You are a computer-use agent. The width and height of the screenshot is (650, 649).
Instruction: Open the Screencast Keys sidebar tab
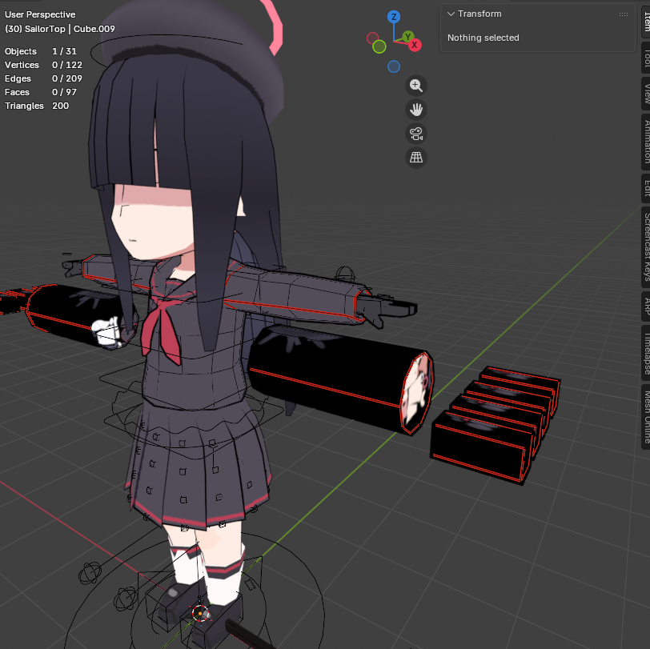646,246
